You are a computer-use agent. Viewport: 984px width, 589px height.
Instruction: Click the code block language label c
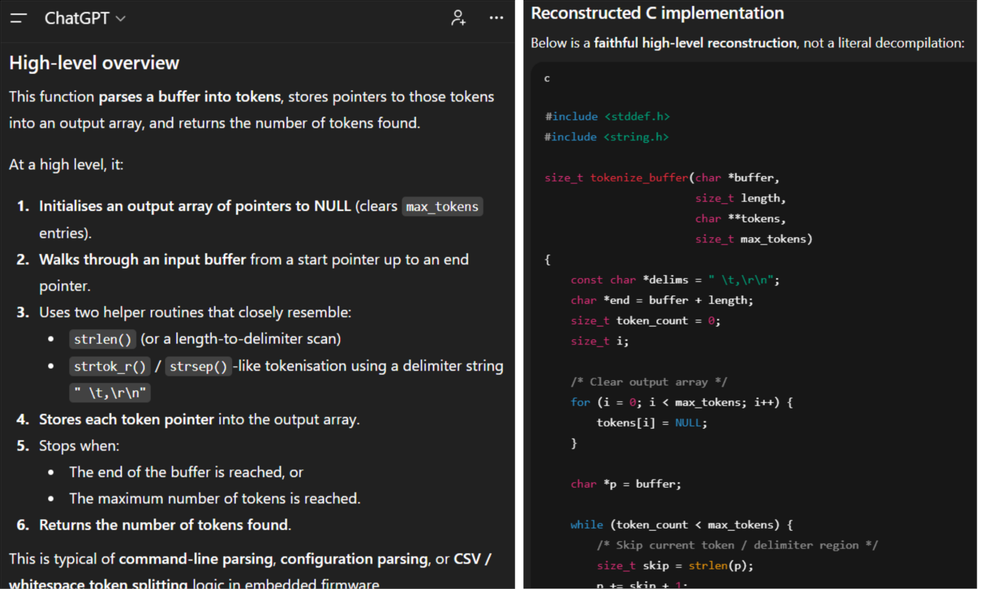[x=547, y=79]
